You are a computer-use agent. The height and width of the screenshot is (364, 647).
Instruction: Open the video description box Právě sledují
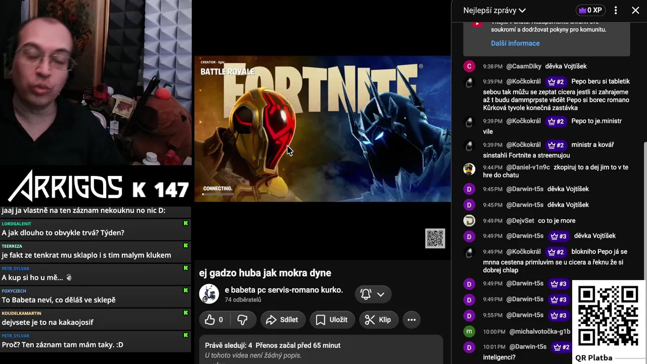(x=321, y=349)
